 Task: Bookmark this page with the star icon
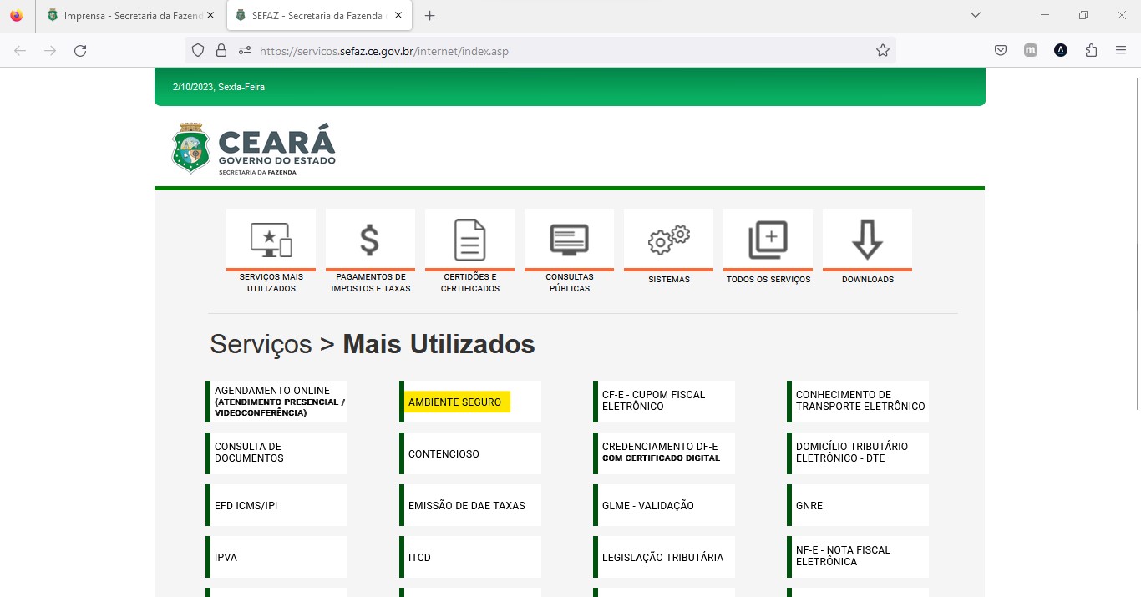[x=883, y=51]
